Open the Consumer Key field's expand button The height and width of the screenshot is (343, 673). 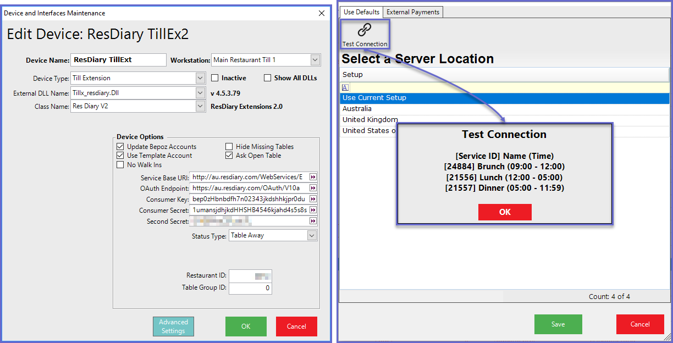pos(313,199)
